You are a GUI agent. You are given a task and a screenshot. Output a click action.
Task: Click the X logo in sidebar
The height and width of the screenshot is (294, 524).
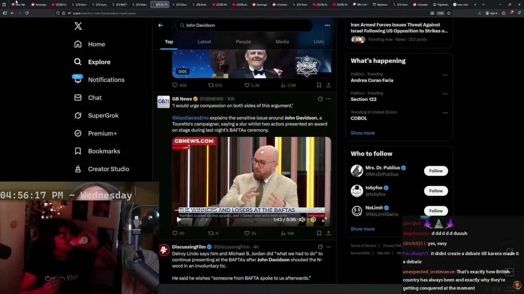point(78,27)
